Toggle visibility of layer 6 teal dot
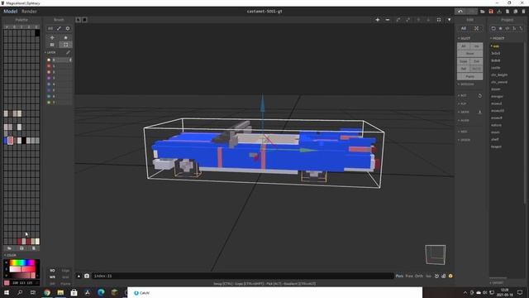This screenshot has width=529, height=298. click(49, 96)
